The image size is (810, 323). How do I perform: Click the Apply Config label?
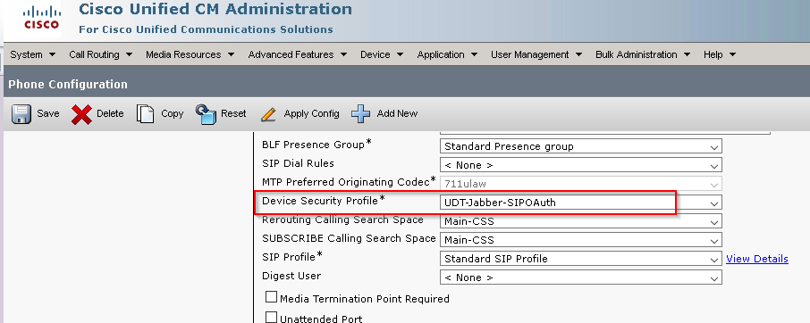[311, 113]
